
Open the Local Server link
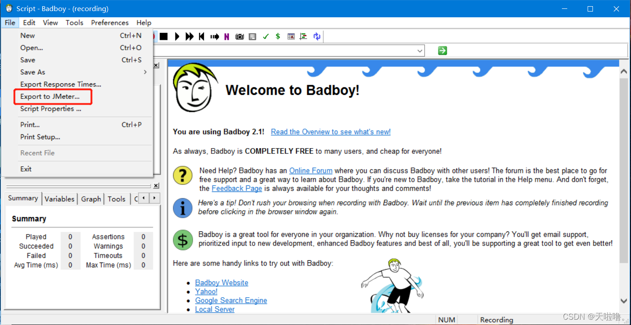click(215, 309)
